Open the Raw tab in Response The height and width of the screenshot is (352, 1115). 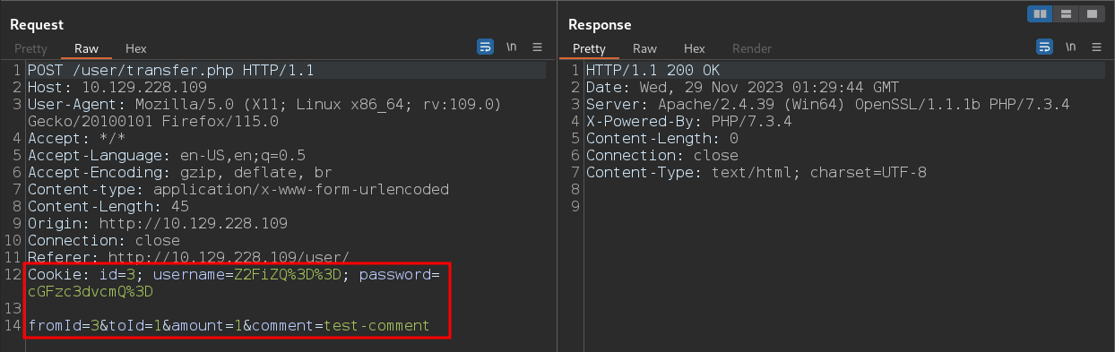pos(645,48)
